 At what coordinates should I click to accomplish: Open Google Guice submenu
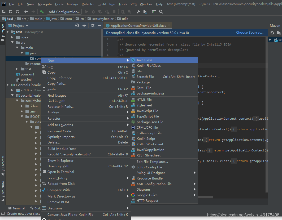tap(164, 195)
